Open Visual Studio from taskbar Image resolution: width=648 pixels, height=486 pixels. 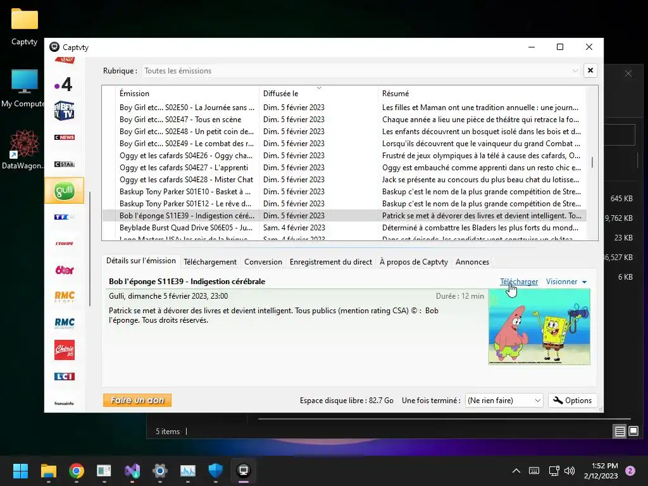[132, 471]
